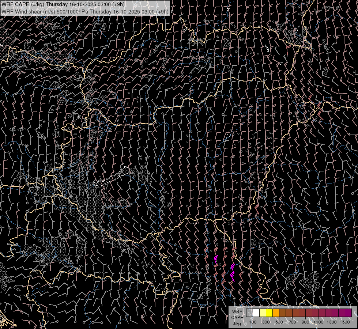The width and height of the screenshot is (358, 329).
Task: Click the white swatch in the CAPE legend
Action: [x=256, y=313]
